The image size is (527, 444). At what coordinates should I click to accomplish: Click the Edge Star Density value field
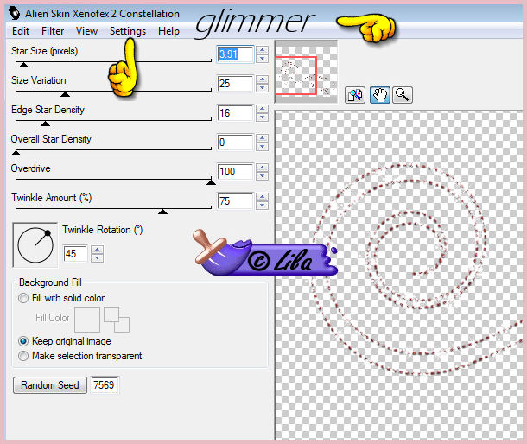tap(235, 113)
